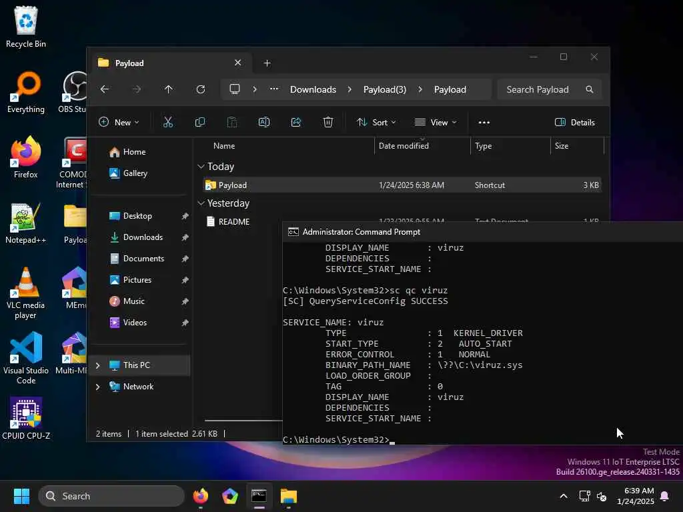Screen dimensions: 683x512
Task: Click the horizontal scrollbar in file list
Action: click(243, 421)
